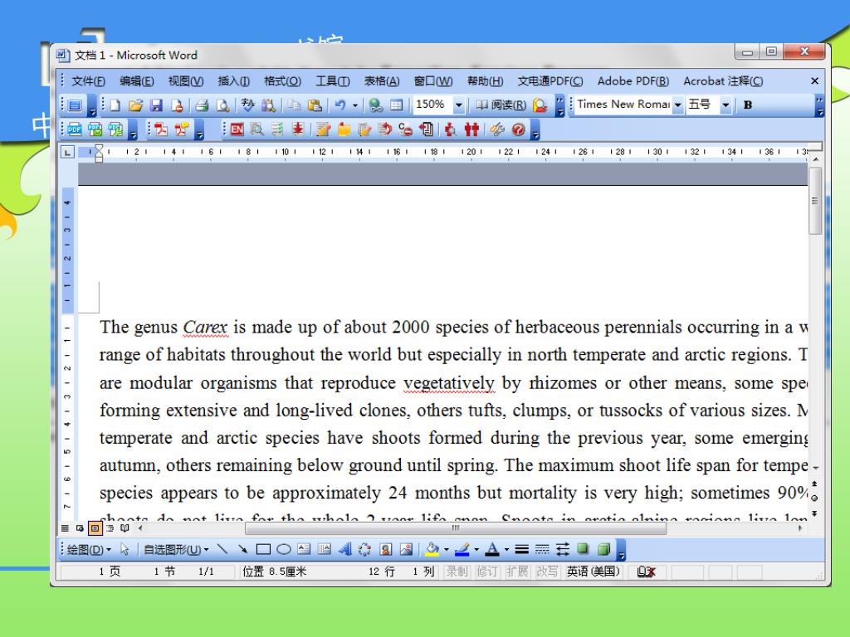Insert Clip Art from drawing toolbar
This screenshot has width=850, height=637.
pyautogui.click(x=385, y=549)
